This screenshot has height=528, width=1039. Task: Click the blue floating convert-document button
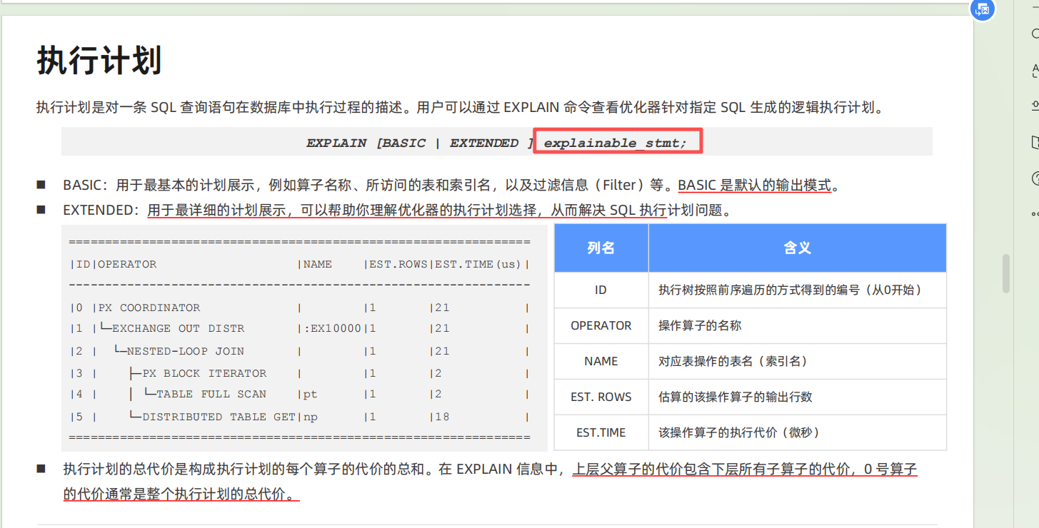(x=983, y=9)
